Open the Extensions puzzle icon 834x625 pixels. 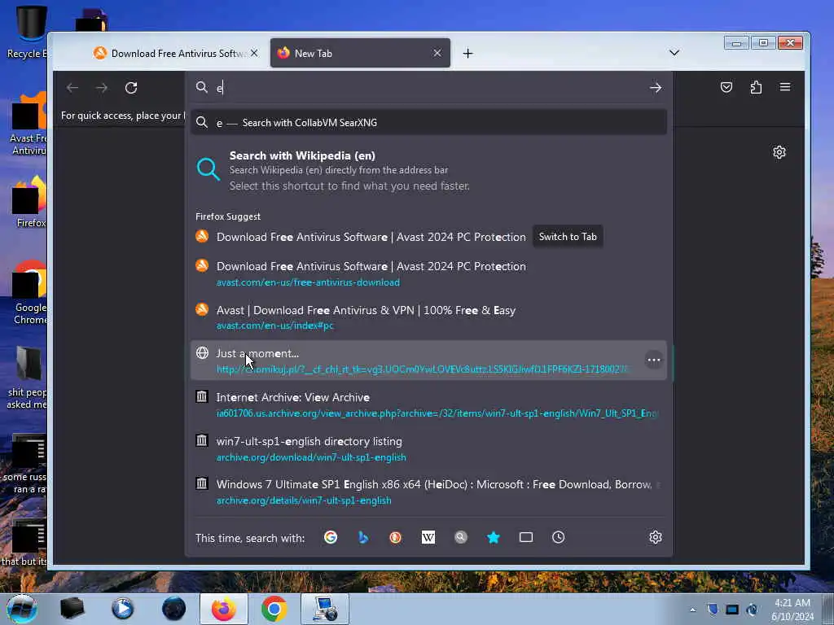coord(756,87)
